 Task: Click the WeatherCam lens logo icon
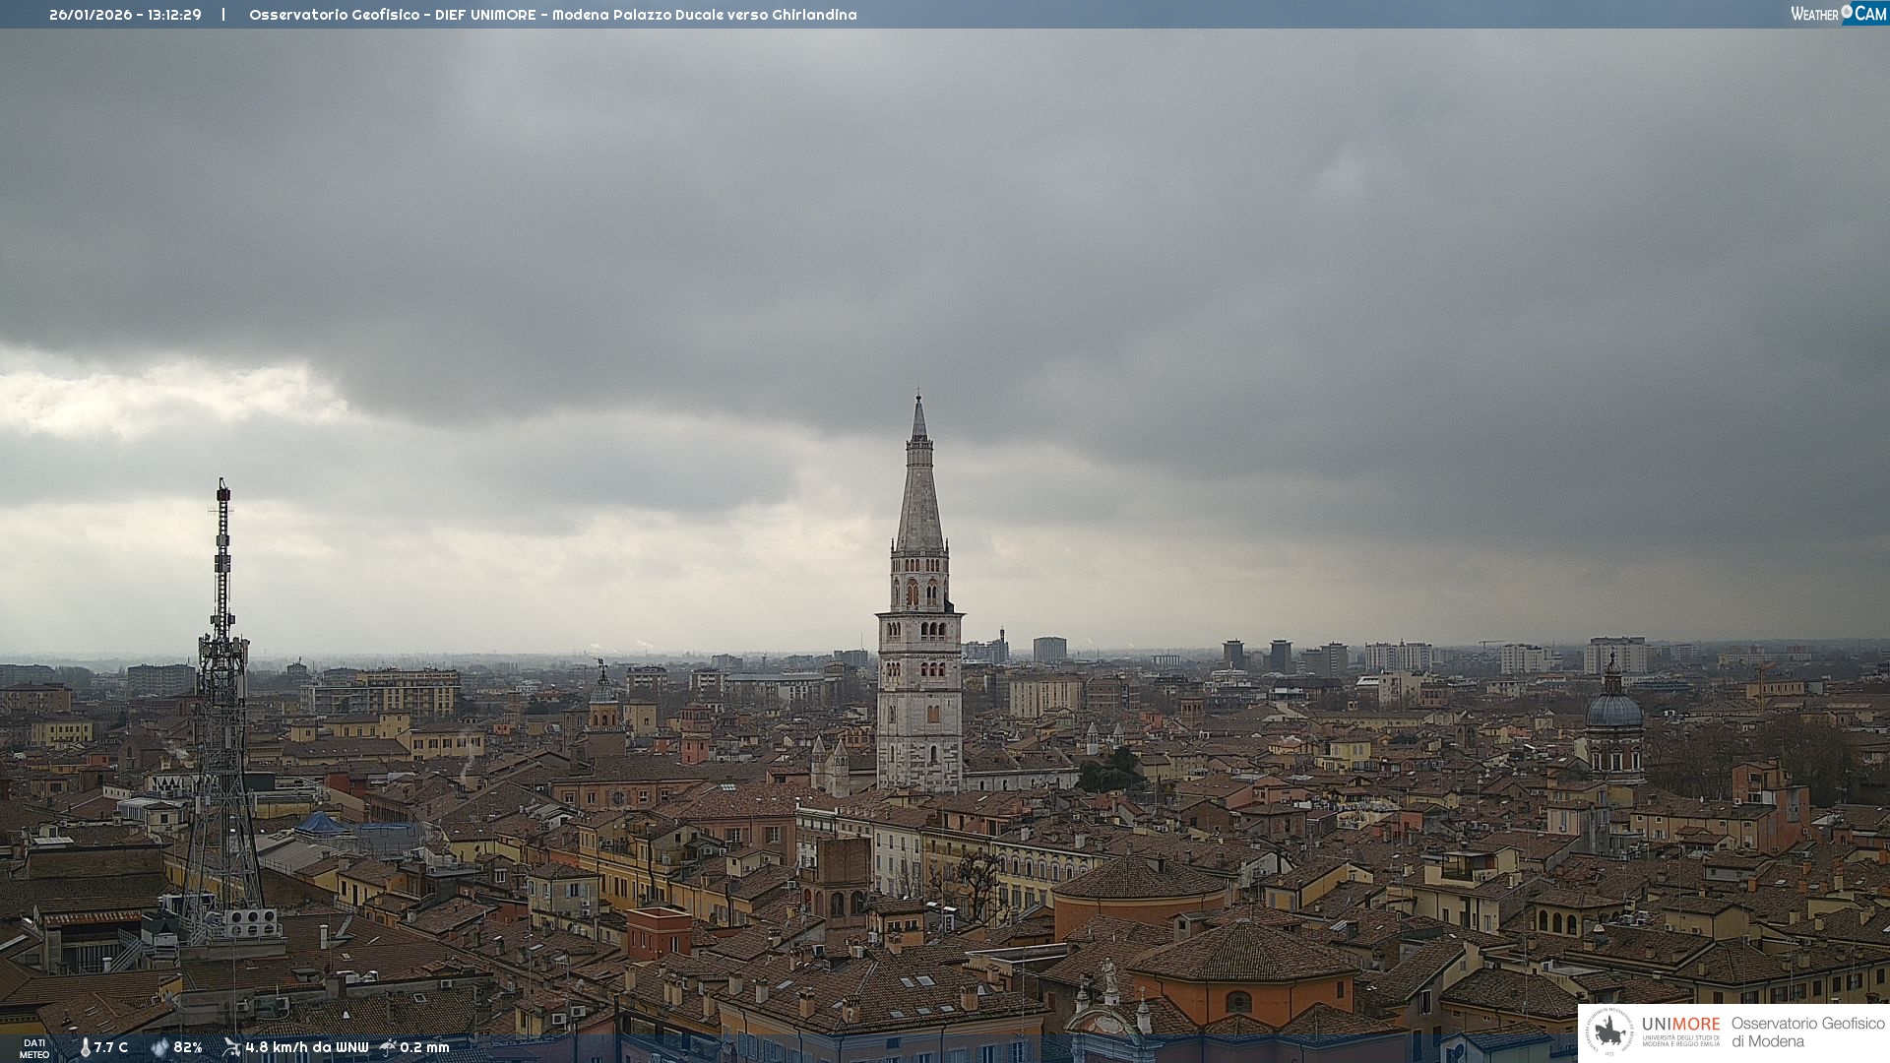click(x=1847, y=12)
